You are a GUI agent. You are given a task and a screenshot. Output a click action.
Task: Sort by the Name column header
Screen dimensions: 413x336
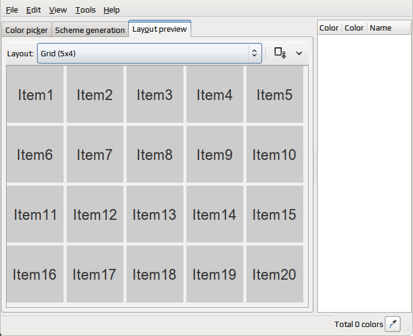389,28
